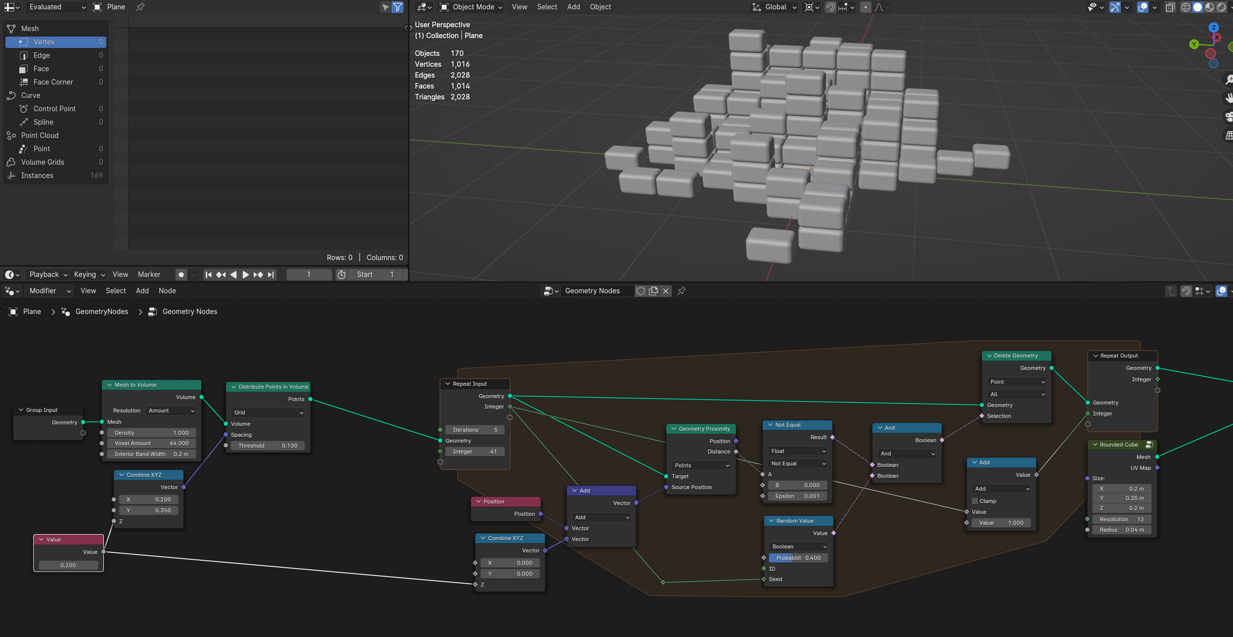This screenshot has height=637, width=1233.
Task: Open the Evaluated dropdown in spreadsheet
Action: (56, 7)
